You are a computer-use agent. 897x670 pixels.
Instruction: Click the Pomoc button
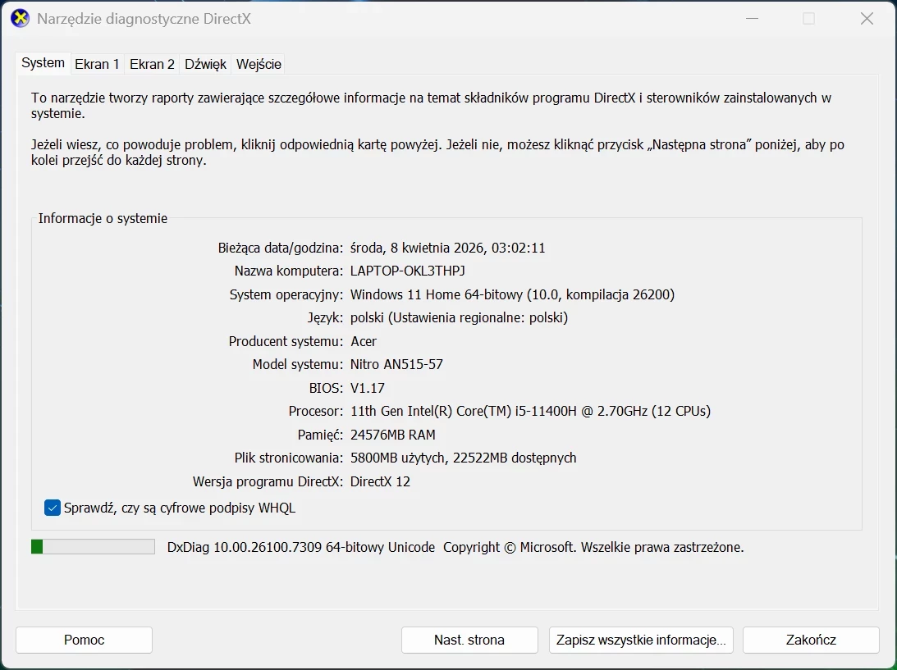[83, 640]
